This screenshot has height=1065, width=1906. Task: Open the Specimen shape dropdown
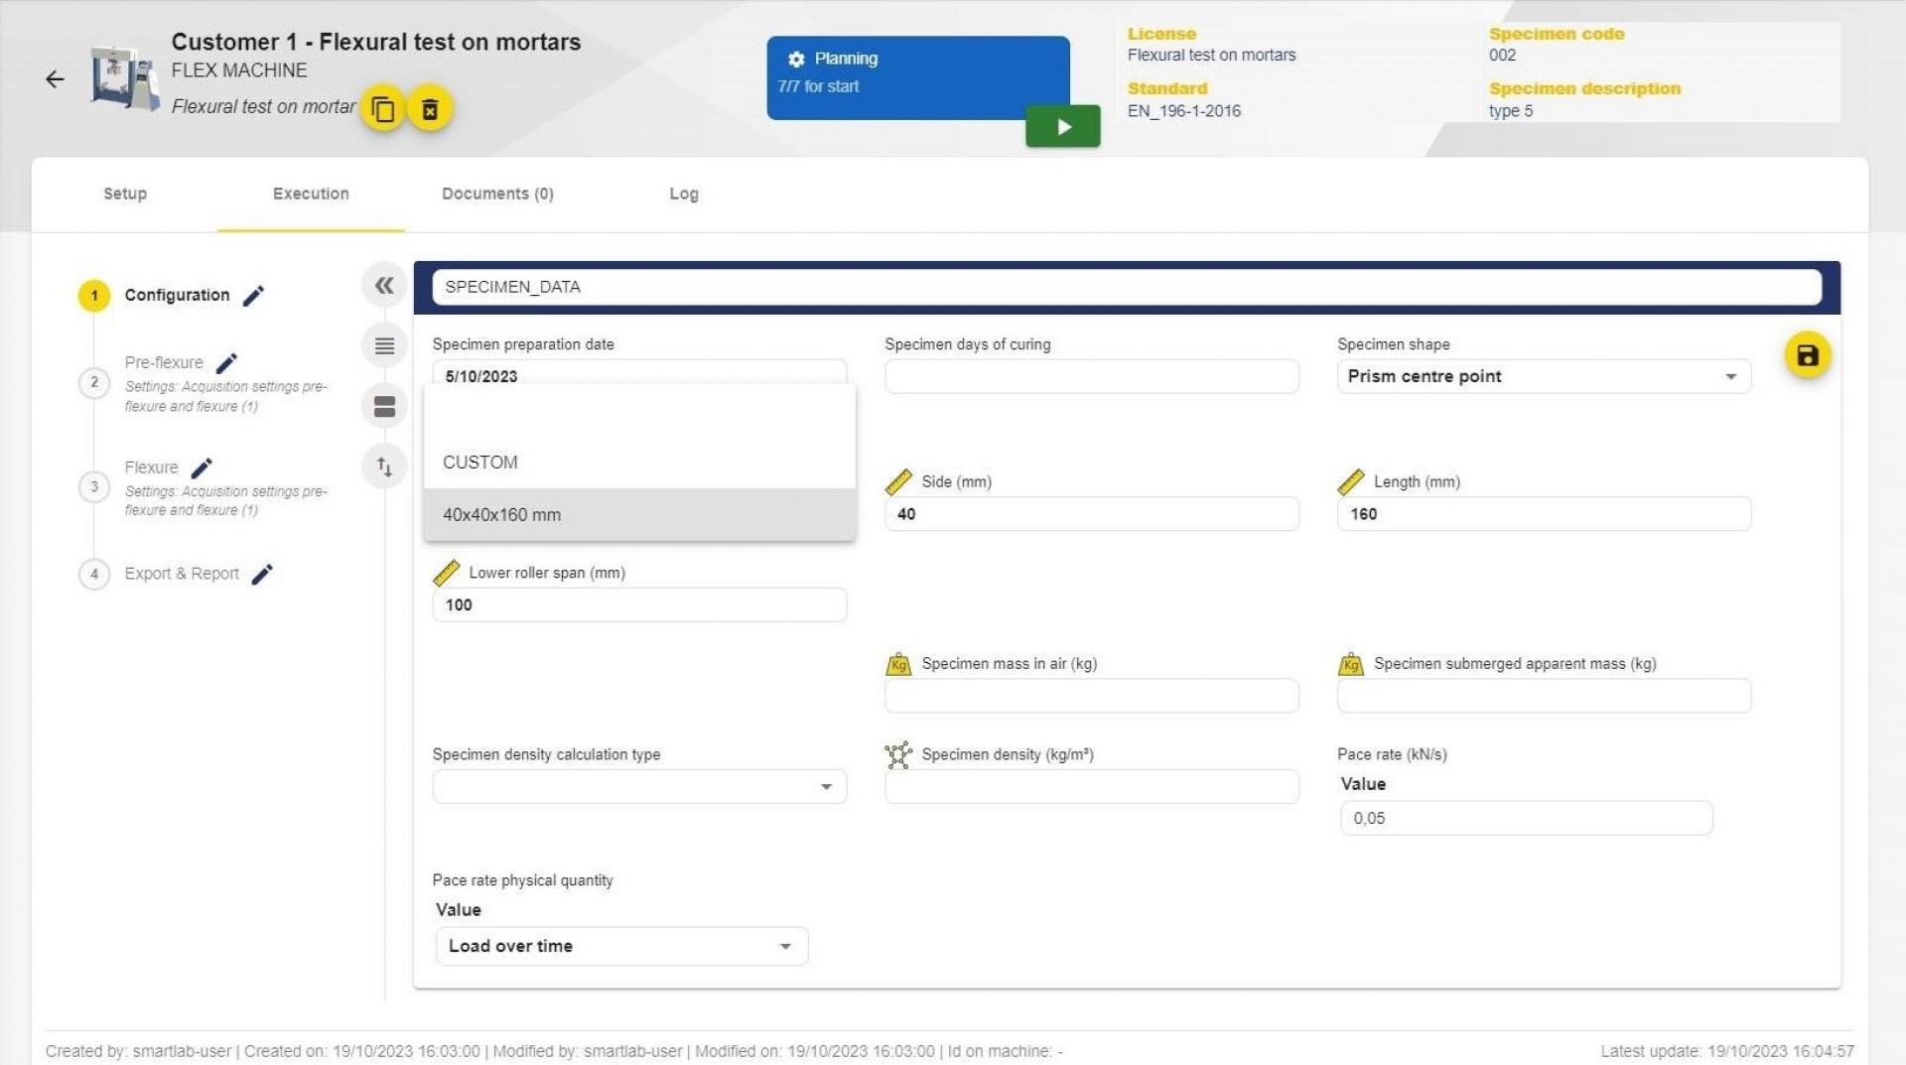coord(1543,377)
